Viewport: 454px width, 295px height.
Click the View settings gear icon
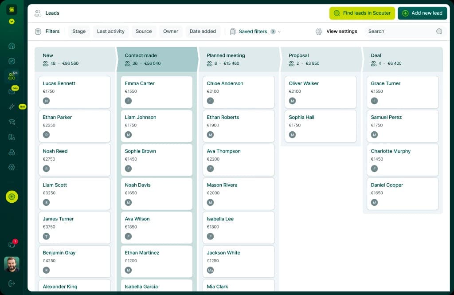click(319, 31)
